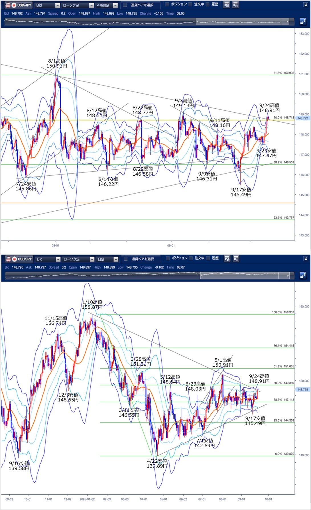Click the settings list icon in daily chart toolbar
The width and height of the screenshot is (311, 510).
[236, 259]
